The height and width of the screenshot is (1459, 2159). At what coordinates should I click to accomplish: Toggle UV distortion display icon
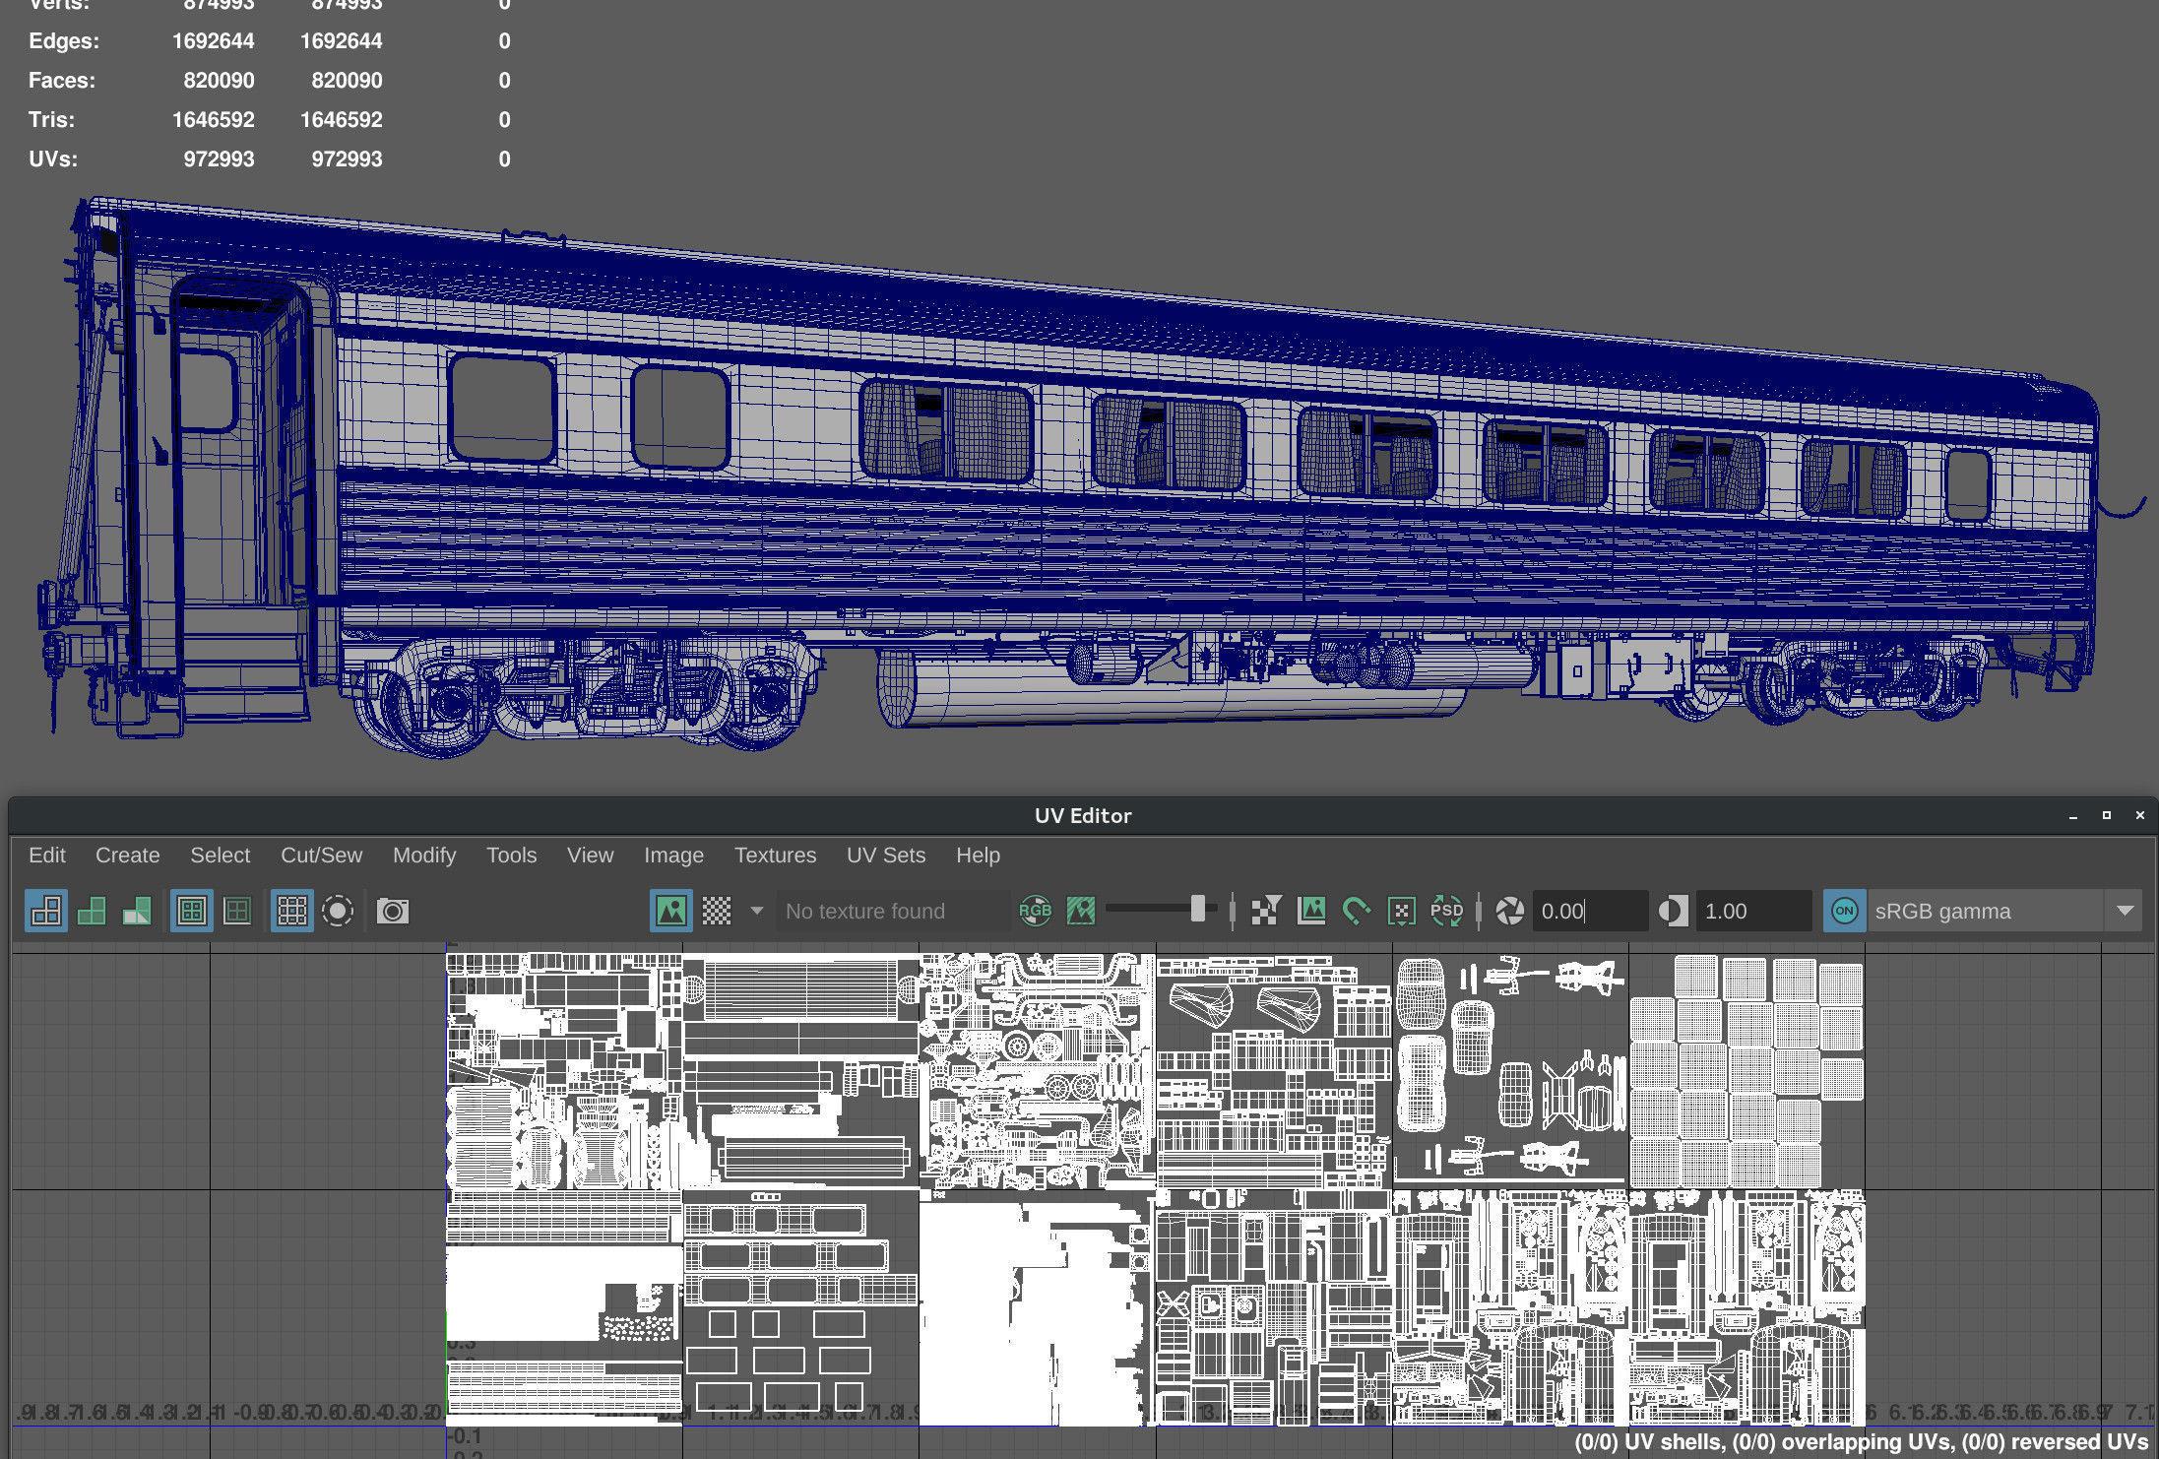click(137, 911)
